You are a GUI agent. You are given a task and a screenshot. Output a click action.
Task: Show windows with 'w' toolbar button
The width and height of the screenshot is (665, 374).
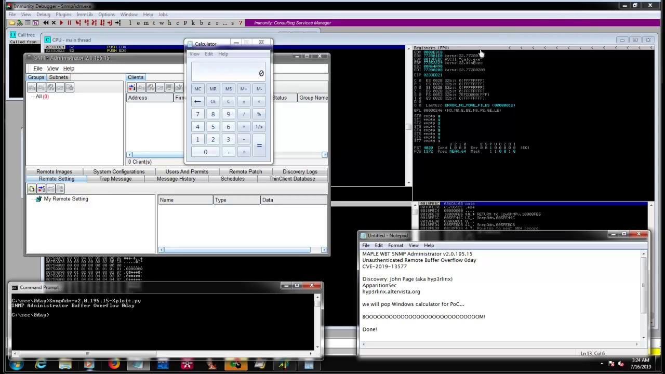tap(162, 23)
